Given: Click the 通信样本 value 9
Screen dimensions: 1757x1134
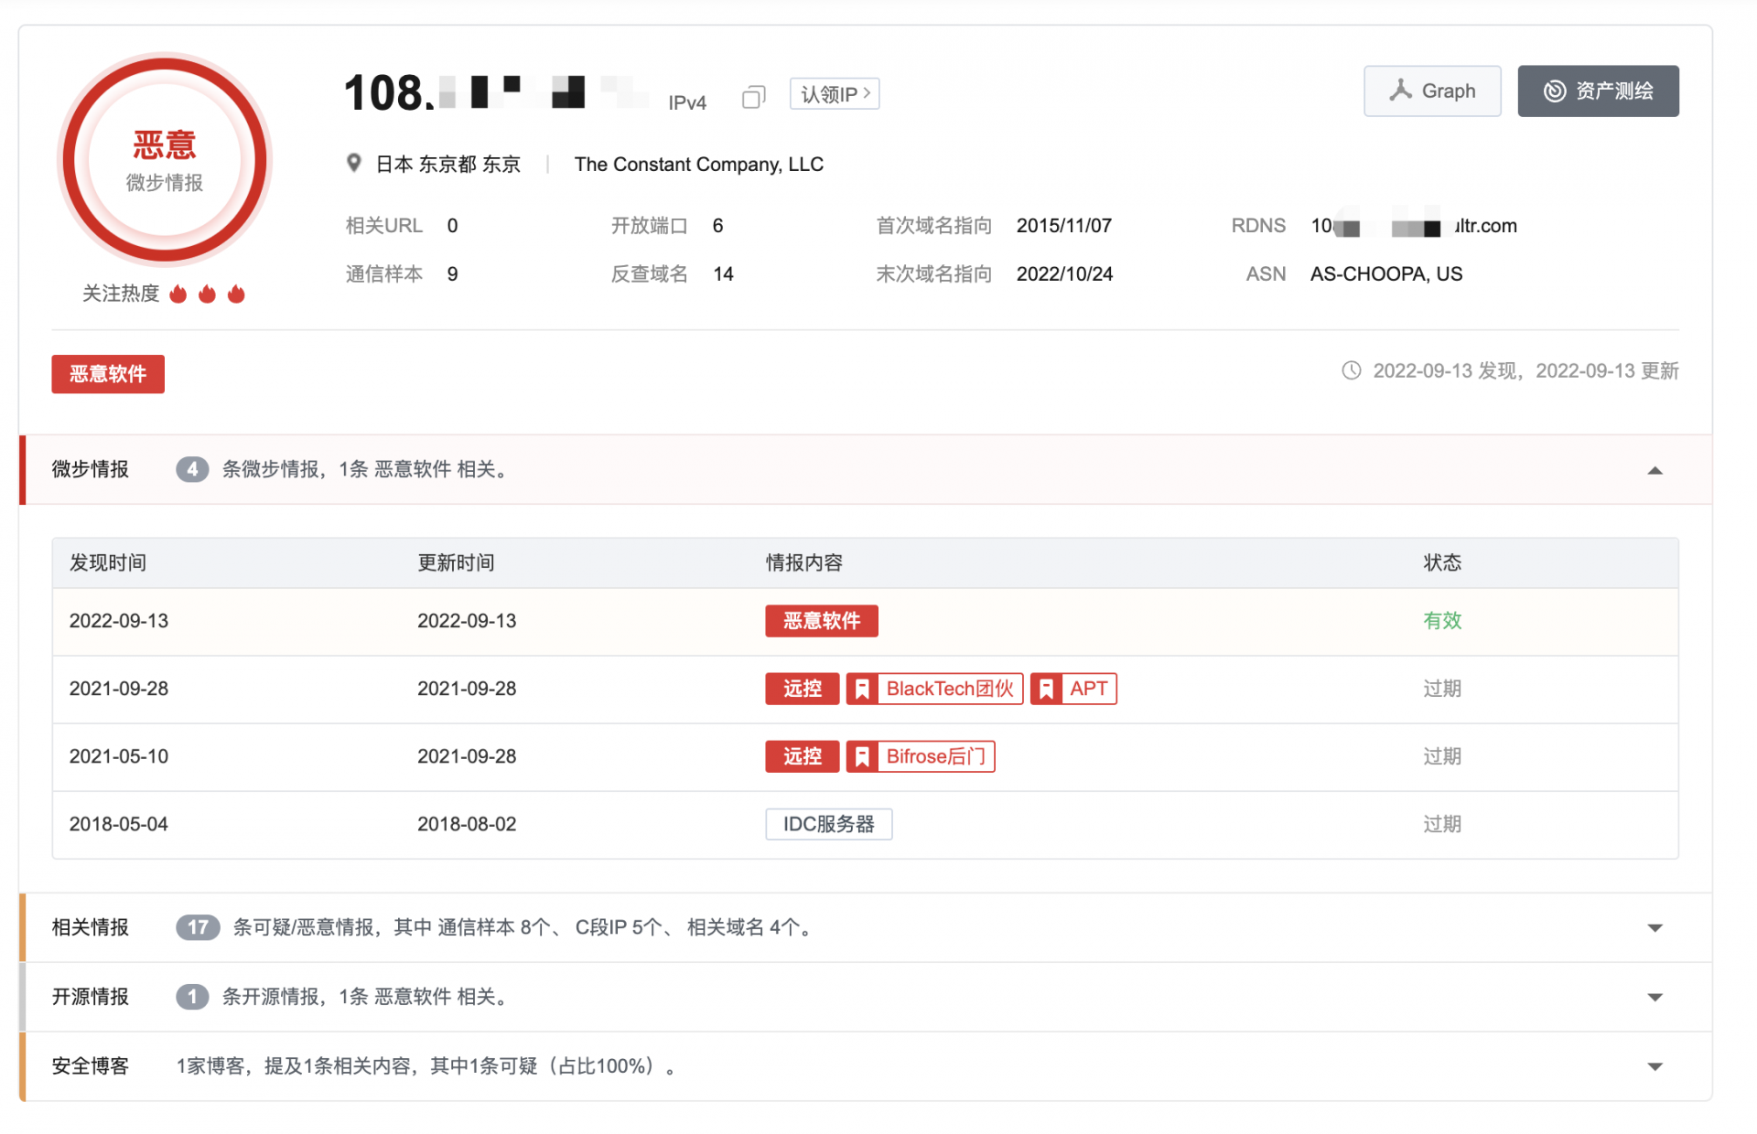Looking at the screenshot, I should tap(453, 274).
